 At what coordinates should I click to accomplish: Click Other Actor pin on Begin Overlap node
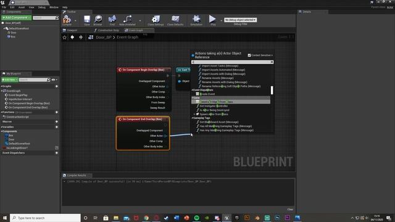(167, 86)
